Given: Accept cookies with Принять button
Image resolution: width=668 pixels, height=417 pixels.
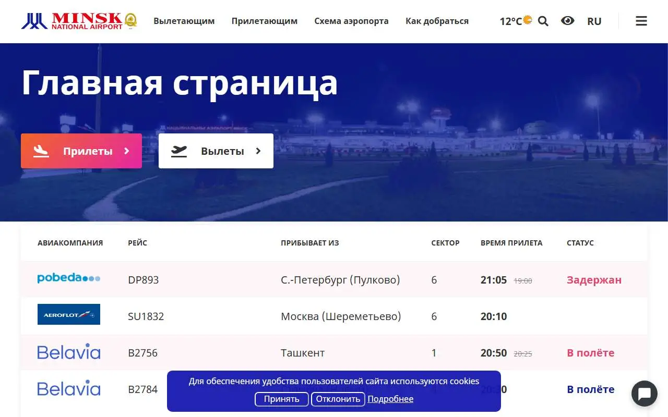Looking at the screenshot, I should [x=282, y=399].
